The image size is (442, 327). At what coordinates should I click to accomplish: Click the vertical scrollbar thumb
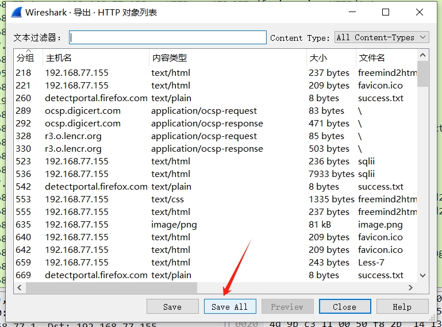[x=422, y=74]
